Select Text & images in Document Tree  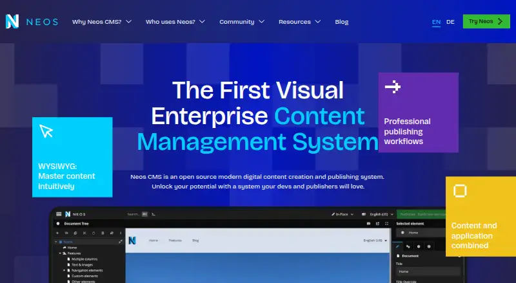[x=82, y=264]
